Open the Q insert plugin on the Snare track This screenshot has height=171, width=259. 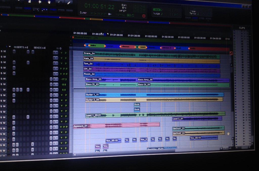pyautogui.click(x=14, y=51)
